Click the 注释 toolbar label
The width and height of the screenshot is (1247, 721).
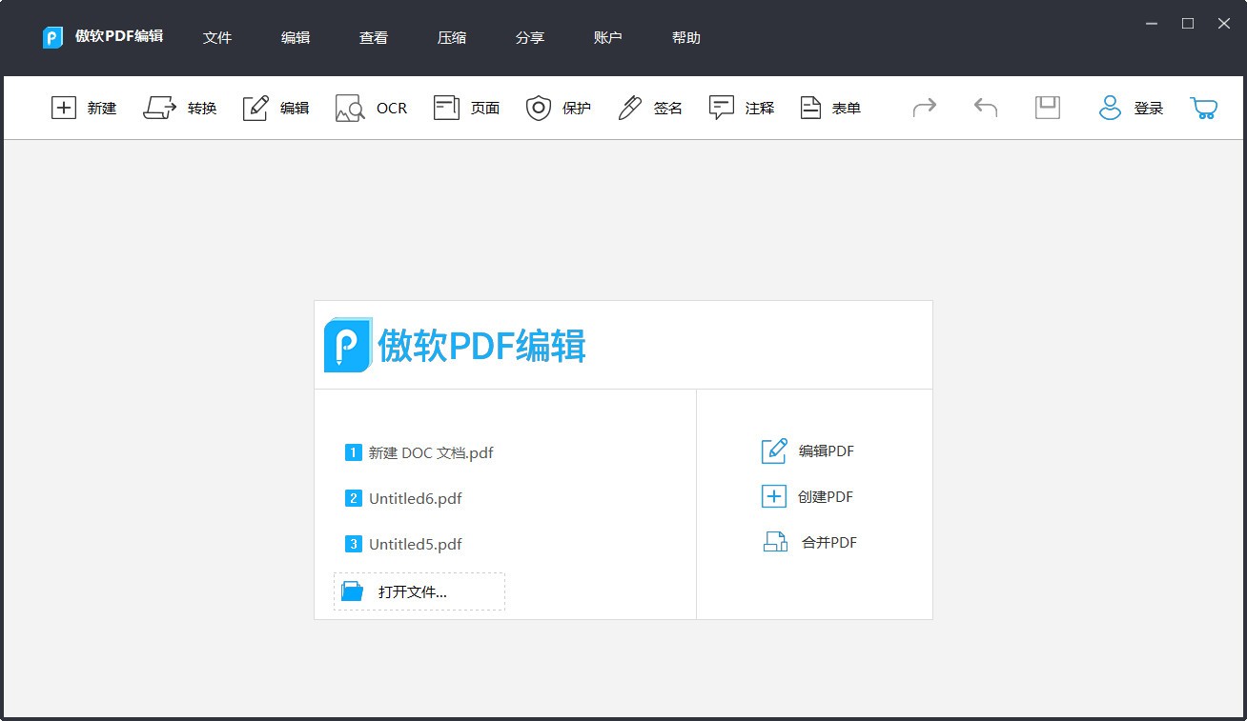pos(760,109)
